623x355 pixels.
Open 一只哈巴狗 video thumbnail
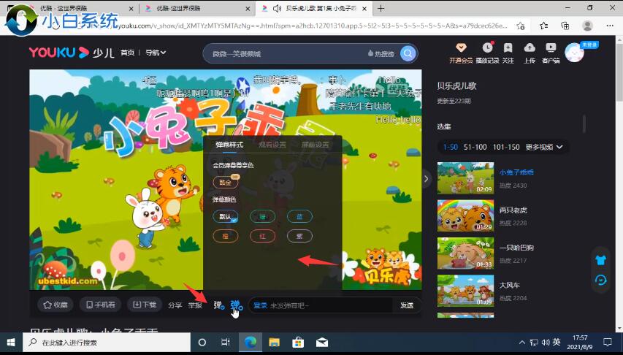[465, 253]
